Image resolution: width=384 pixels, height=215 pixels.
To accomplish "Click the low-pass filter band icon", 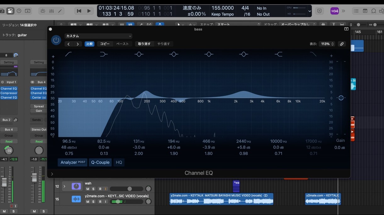I will click(313, 54).
